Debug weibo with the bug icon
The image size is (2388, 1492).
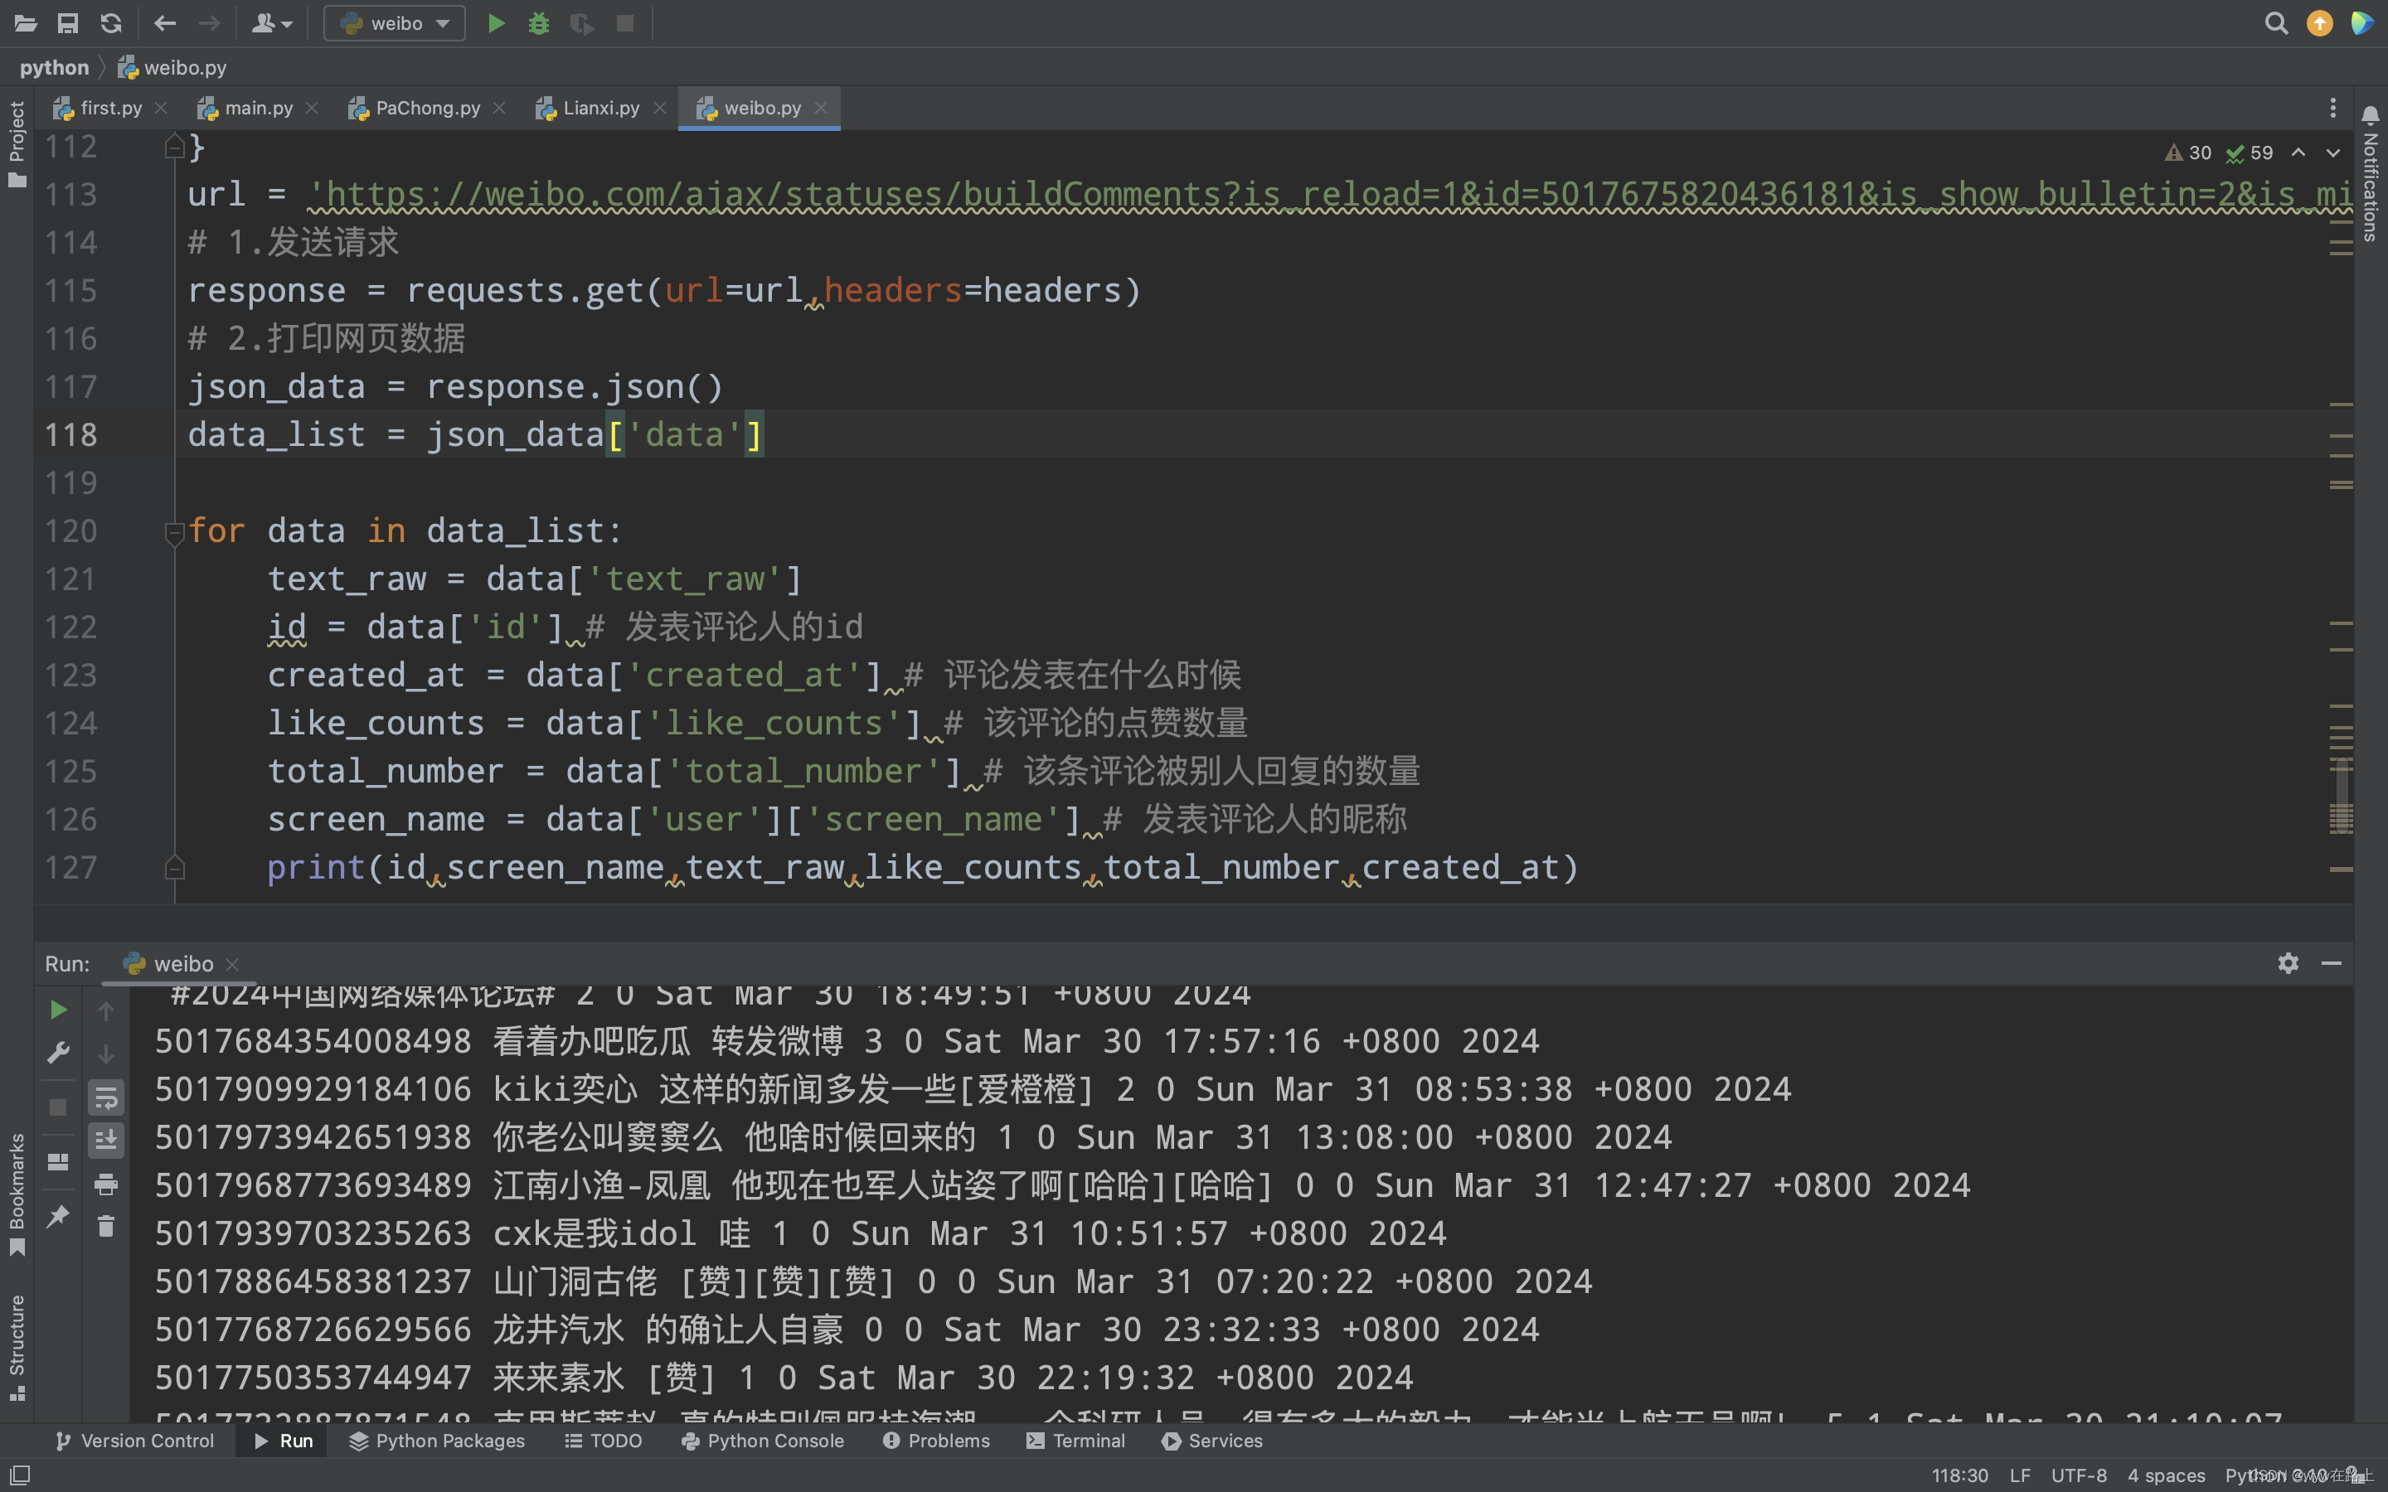(539, 22)
